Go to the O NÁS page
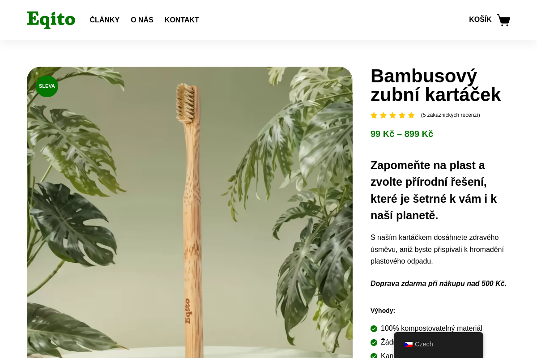 click(x=142, y=20)
